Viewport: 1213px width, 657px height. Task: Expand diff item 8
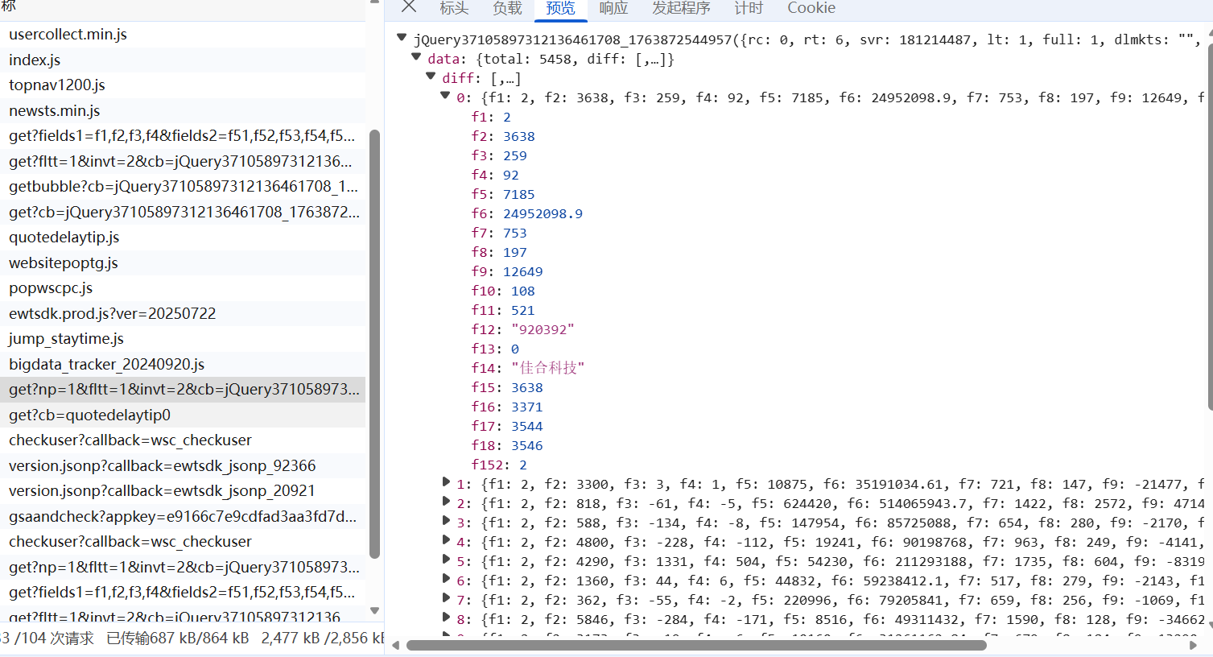pos(446,618)
